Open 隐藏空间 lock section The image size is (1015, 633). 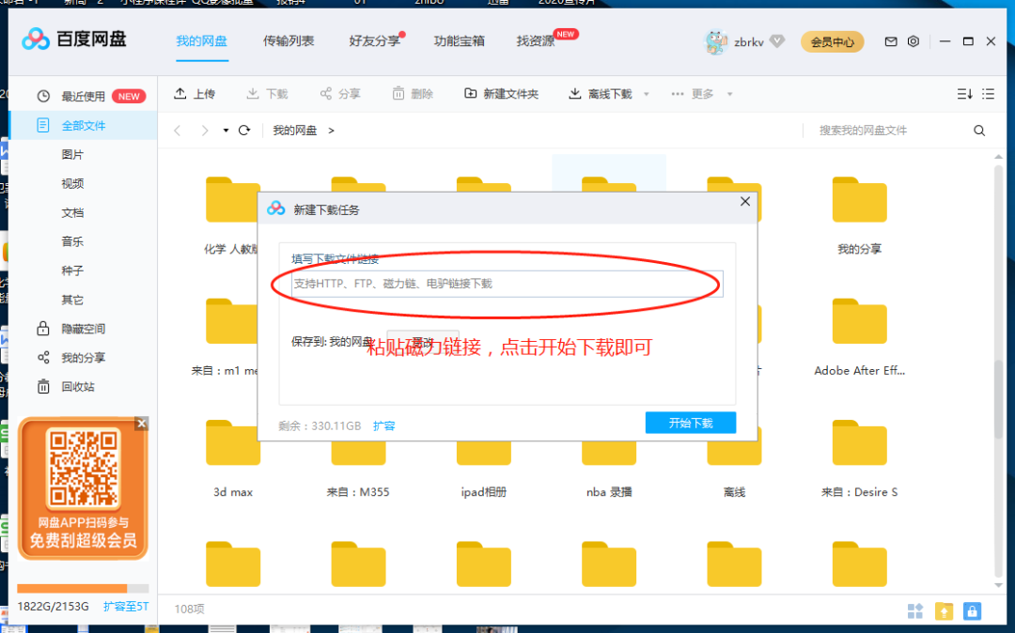71,329
